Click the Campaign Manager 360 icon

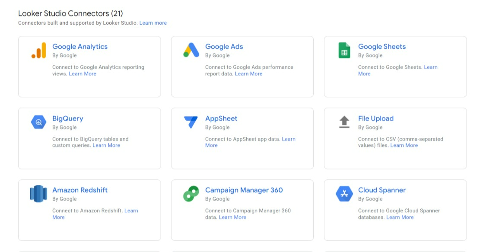pos(191,194)
